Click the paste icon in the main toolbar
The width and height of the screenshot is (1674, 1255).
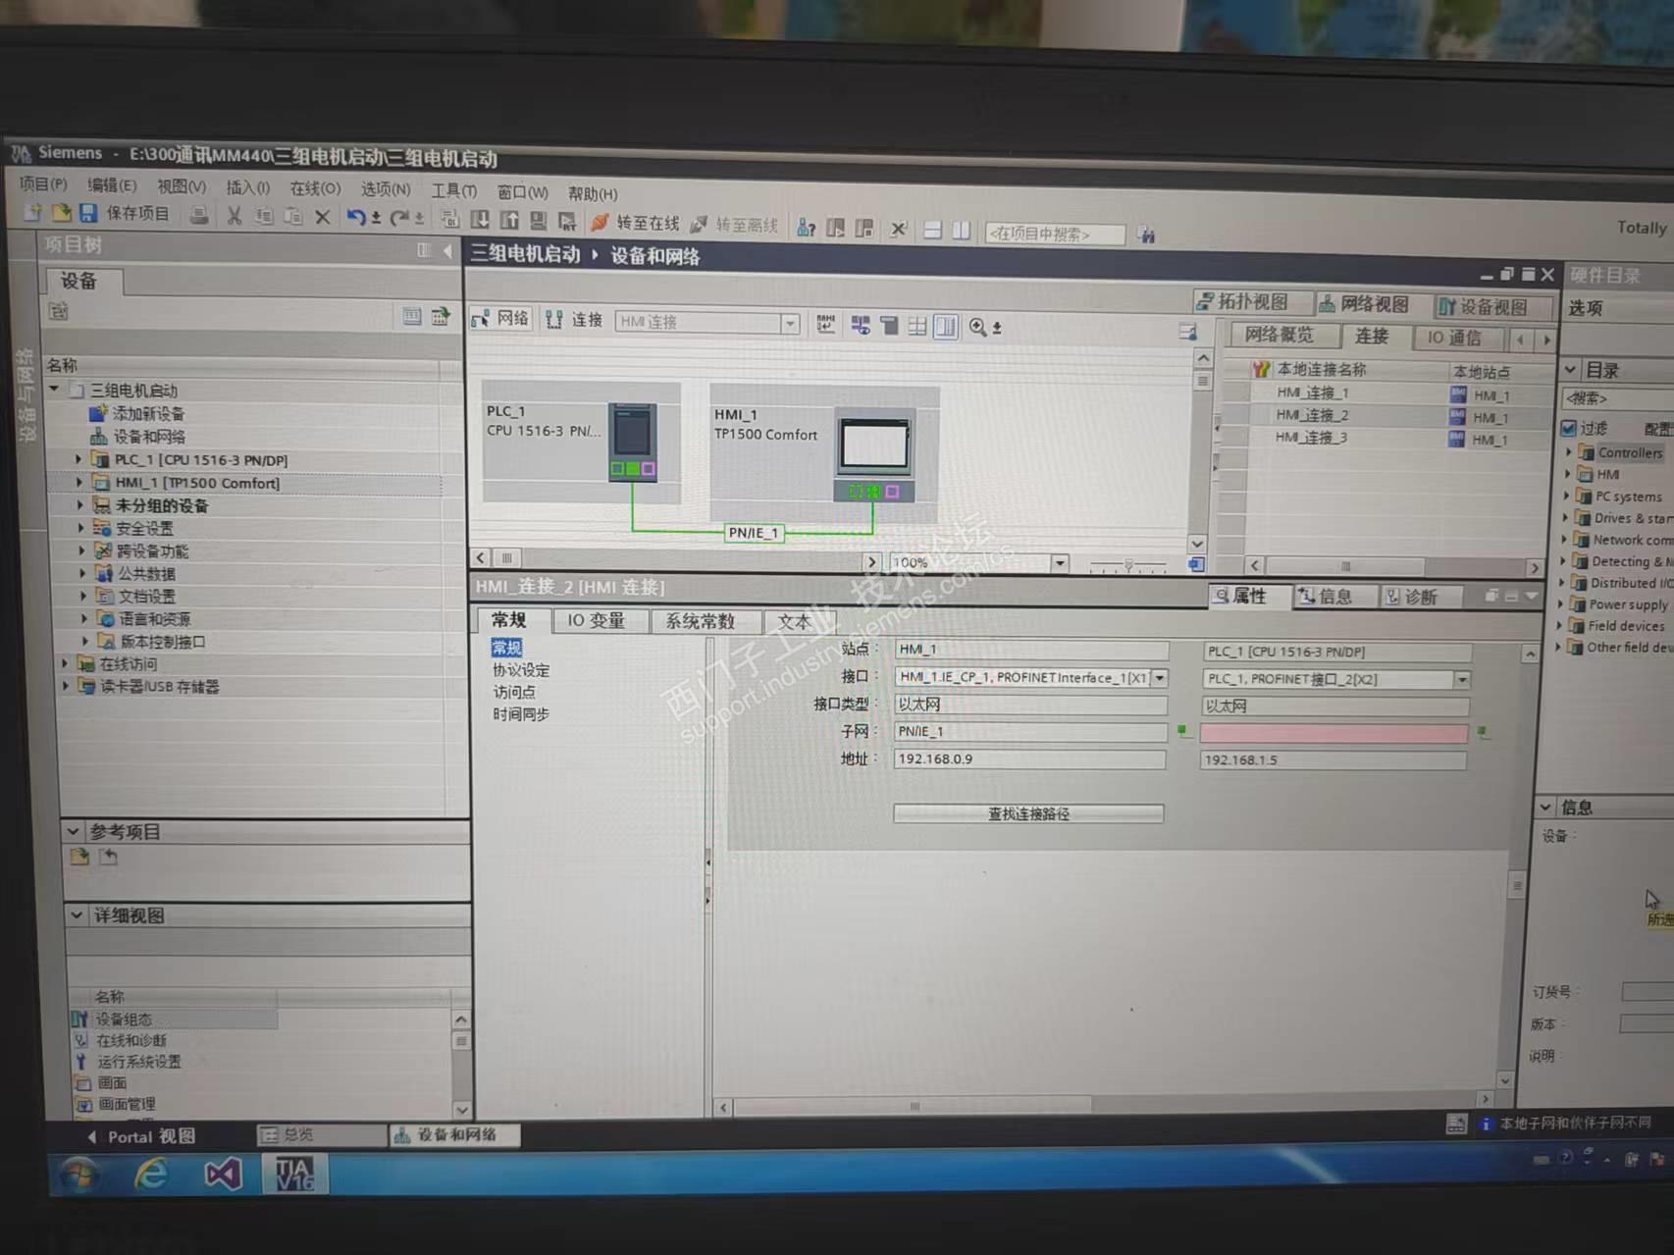coord(293,217)
